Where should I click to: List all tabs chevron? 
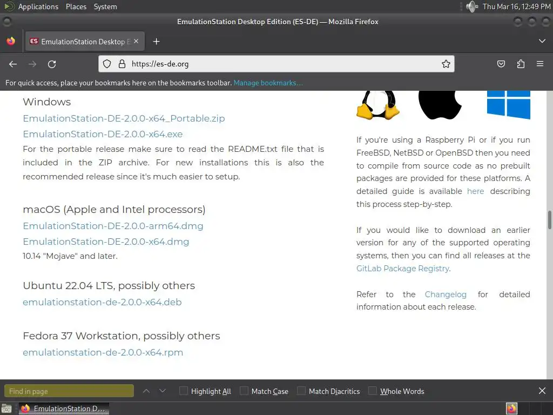pyautogui.click(x=542, y=41)
